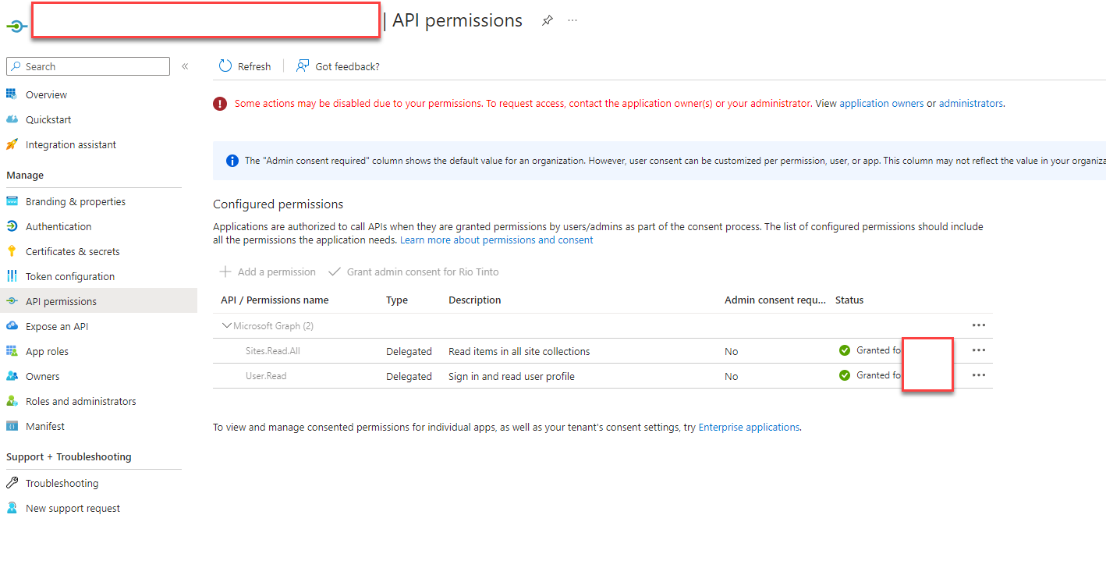Viewport: 1106px width, 568px height.
Task: Click the Overview grid icon in sidebar
Action: tap(12, 94)
